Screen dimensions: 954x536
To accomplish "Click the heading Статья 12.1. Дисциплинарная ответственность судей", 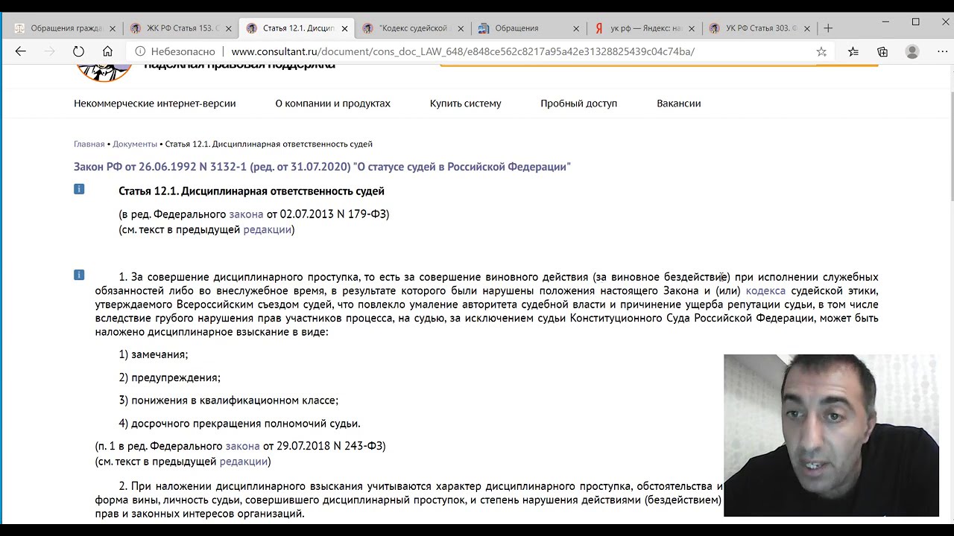I will point(252,191).
